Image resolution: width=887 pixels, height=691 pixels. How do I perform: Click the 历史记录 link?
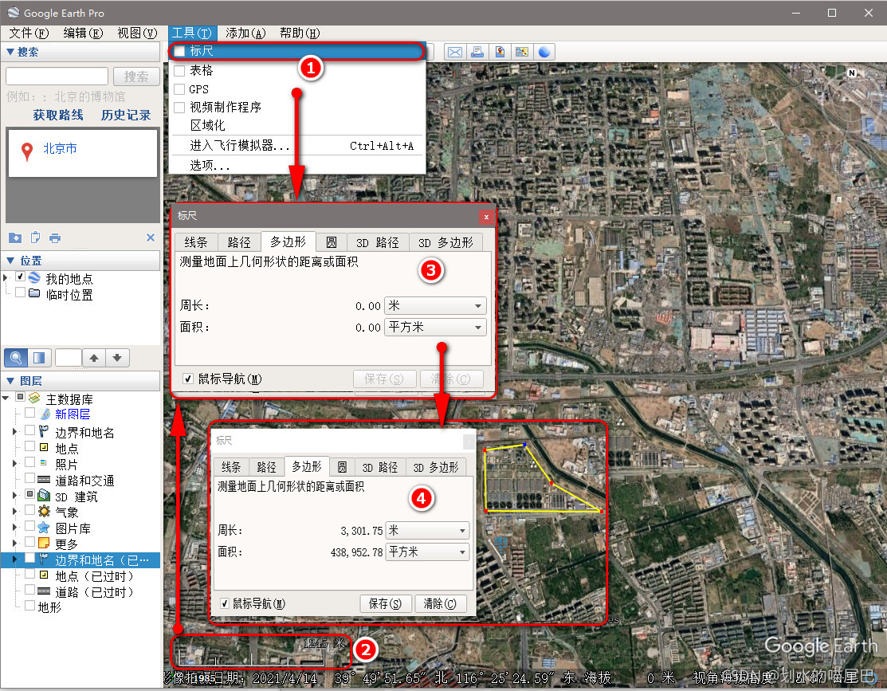126,115
